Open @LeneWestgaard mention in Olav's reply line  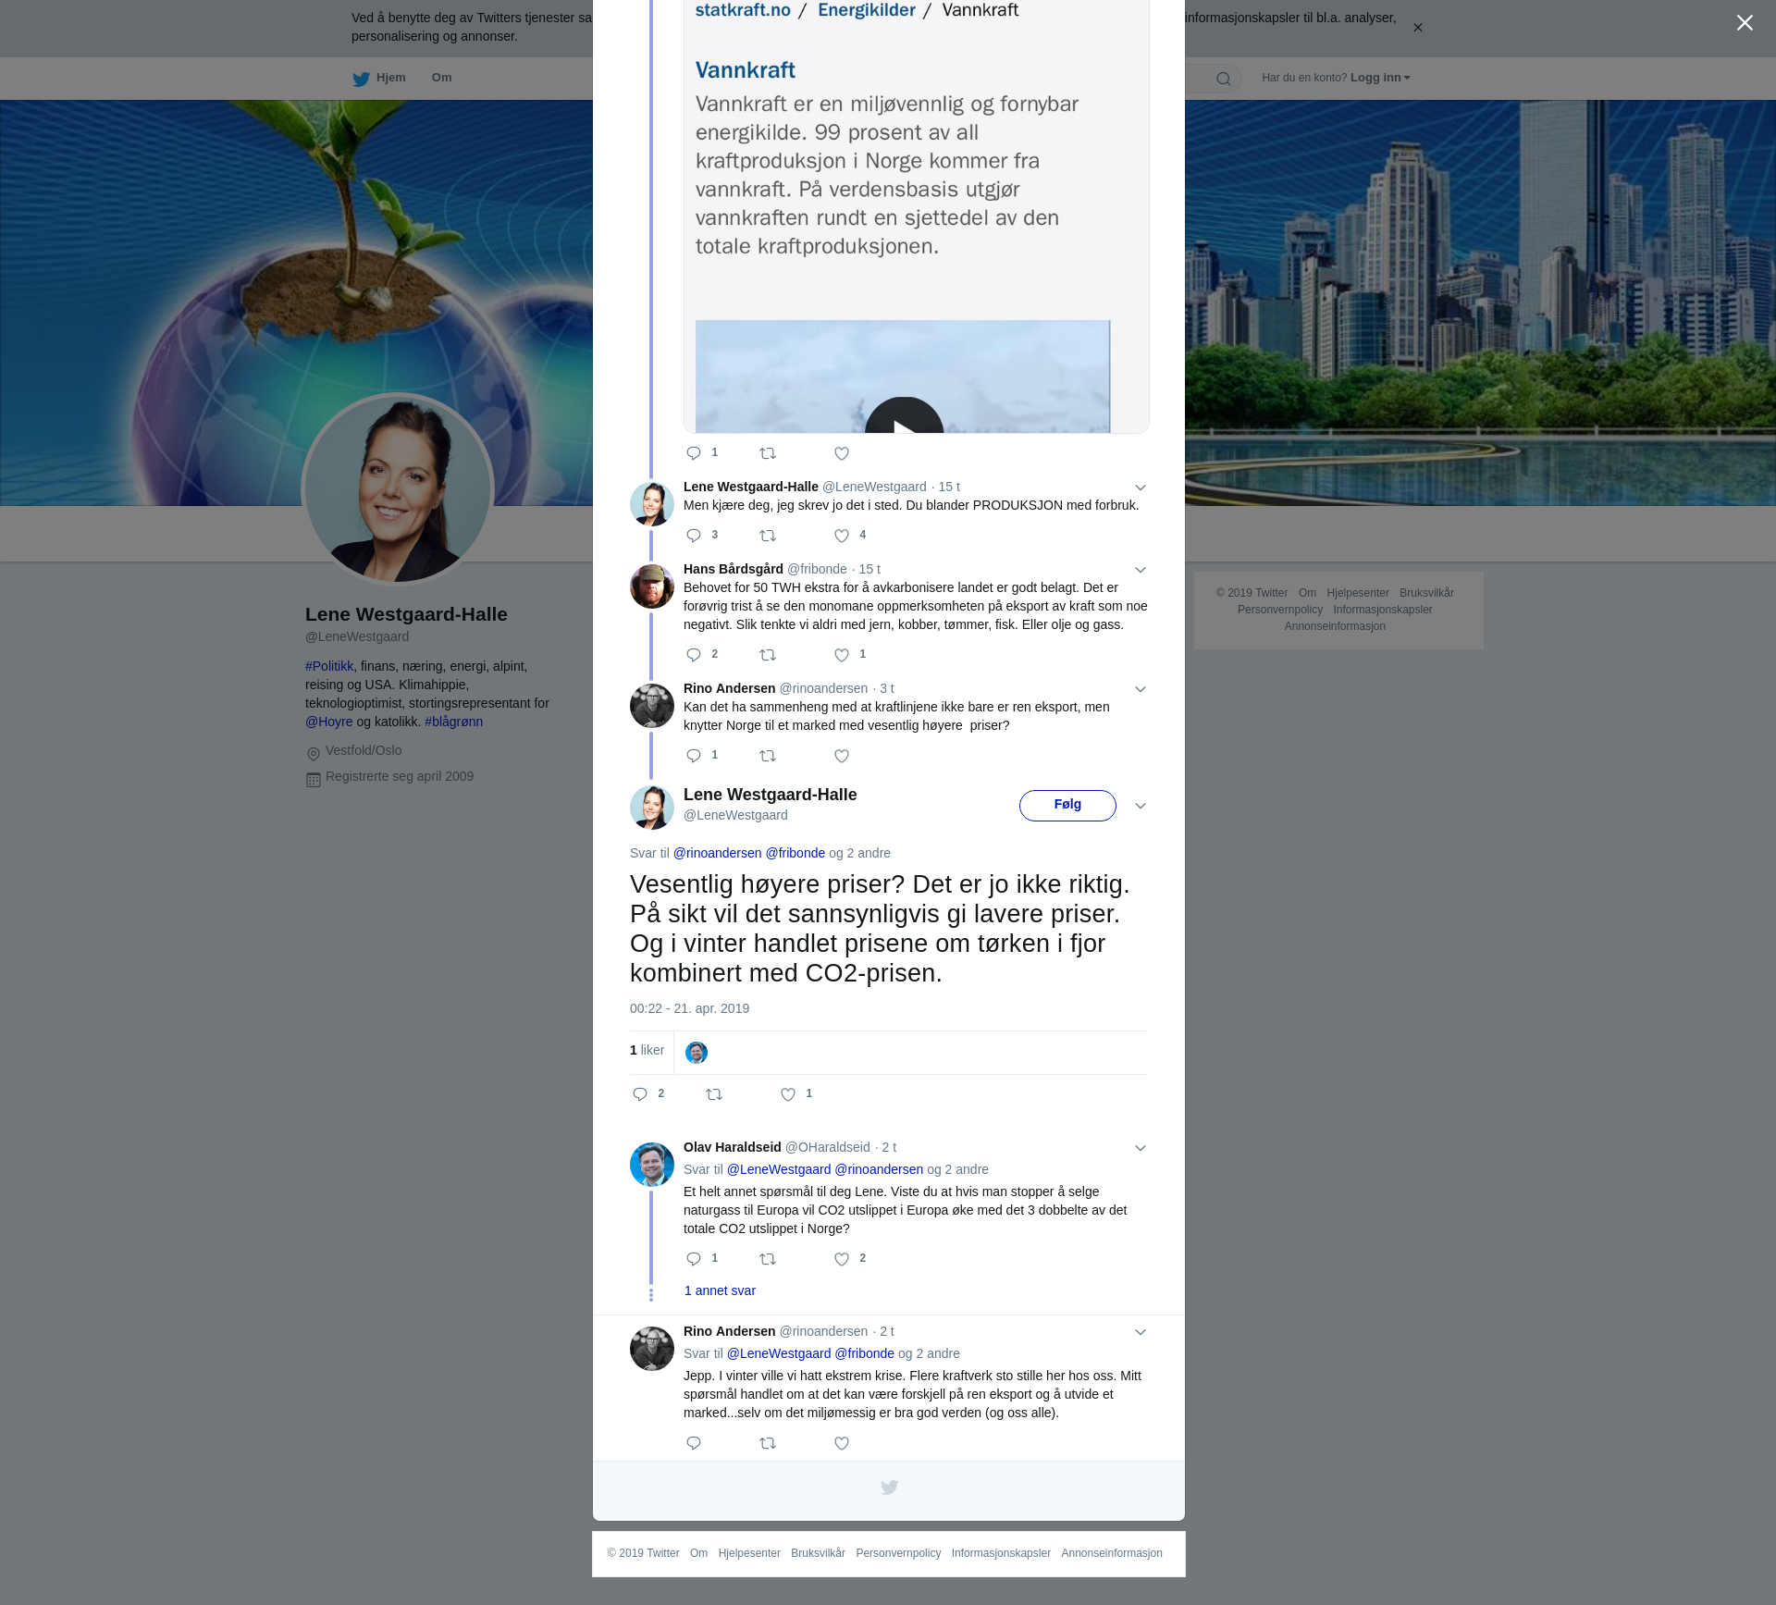tap(779, 1169)
